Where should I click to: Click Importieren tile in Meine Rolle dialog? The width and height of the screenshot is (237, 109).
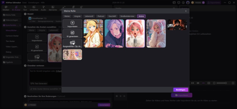pos(72,24)
